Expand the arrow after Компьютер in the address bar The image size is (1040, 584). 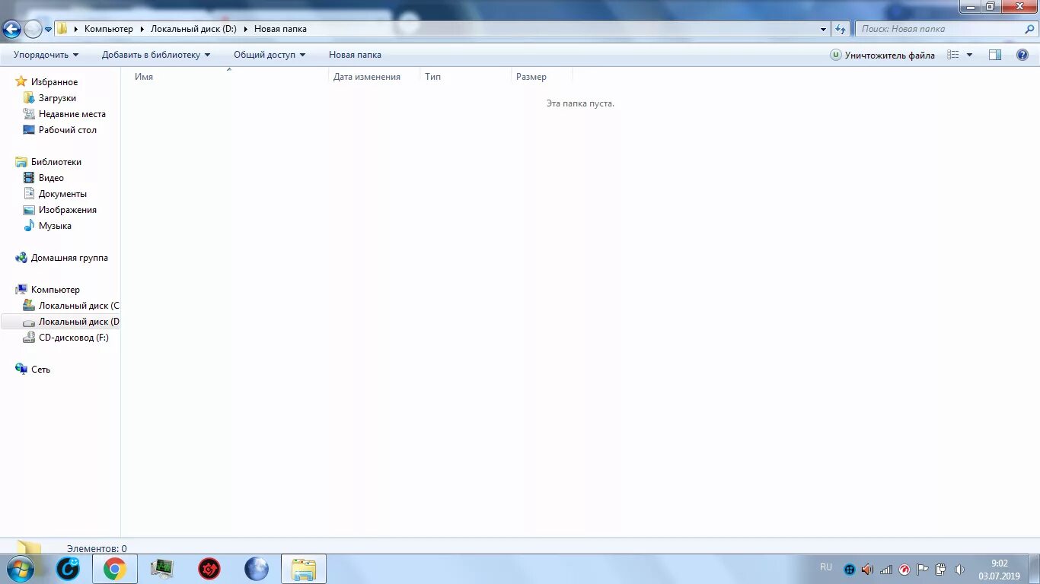(142, 29)
